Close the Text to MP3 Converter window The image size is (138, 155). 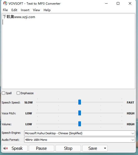click(x=130, y=3)
